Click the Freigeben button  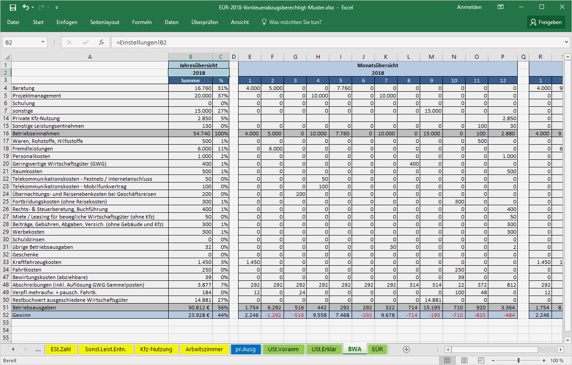point(546,22)
